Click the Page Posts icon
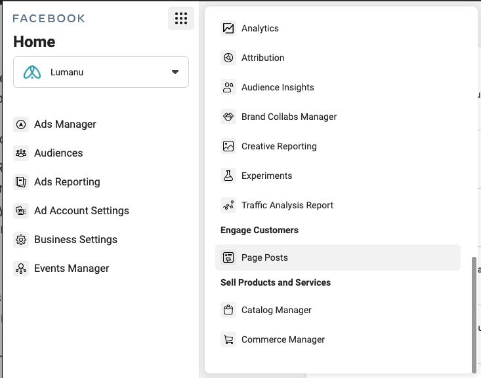The image size is (481, 378). 228,257
